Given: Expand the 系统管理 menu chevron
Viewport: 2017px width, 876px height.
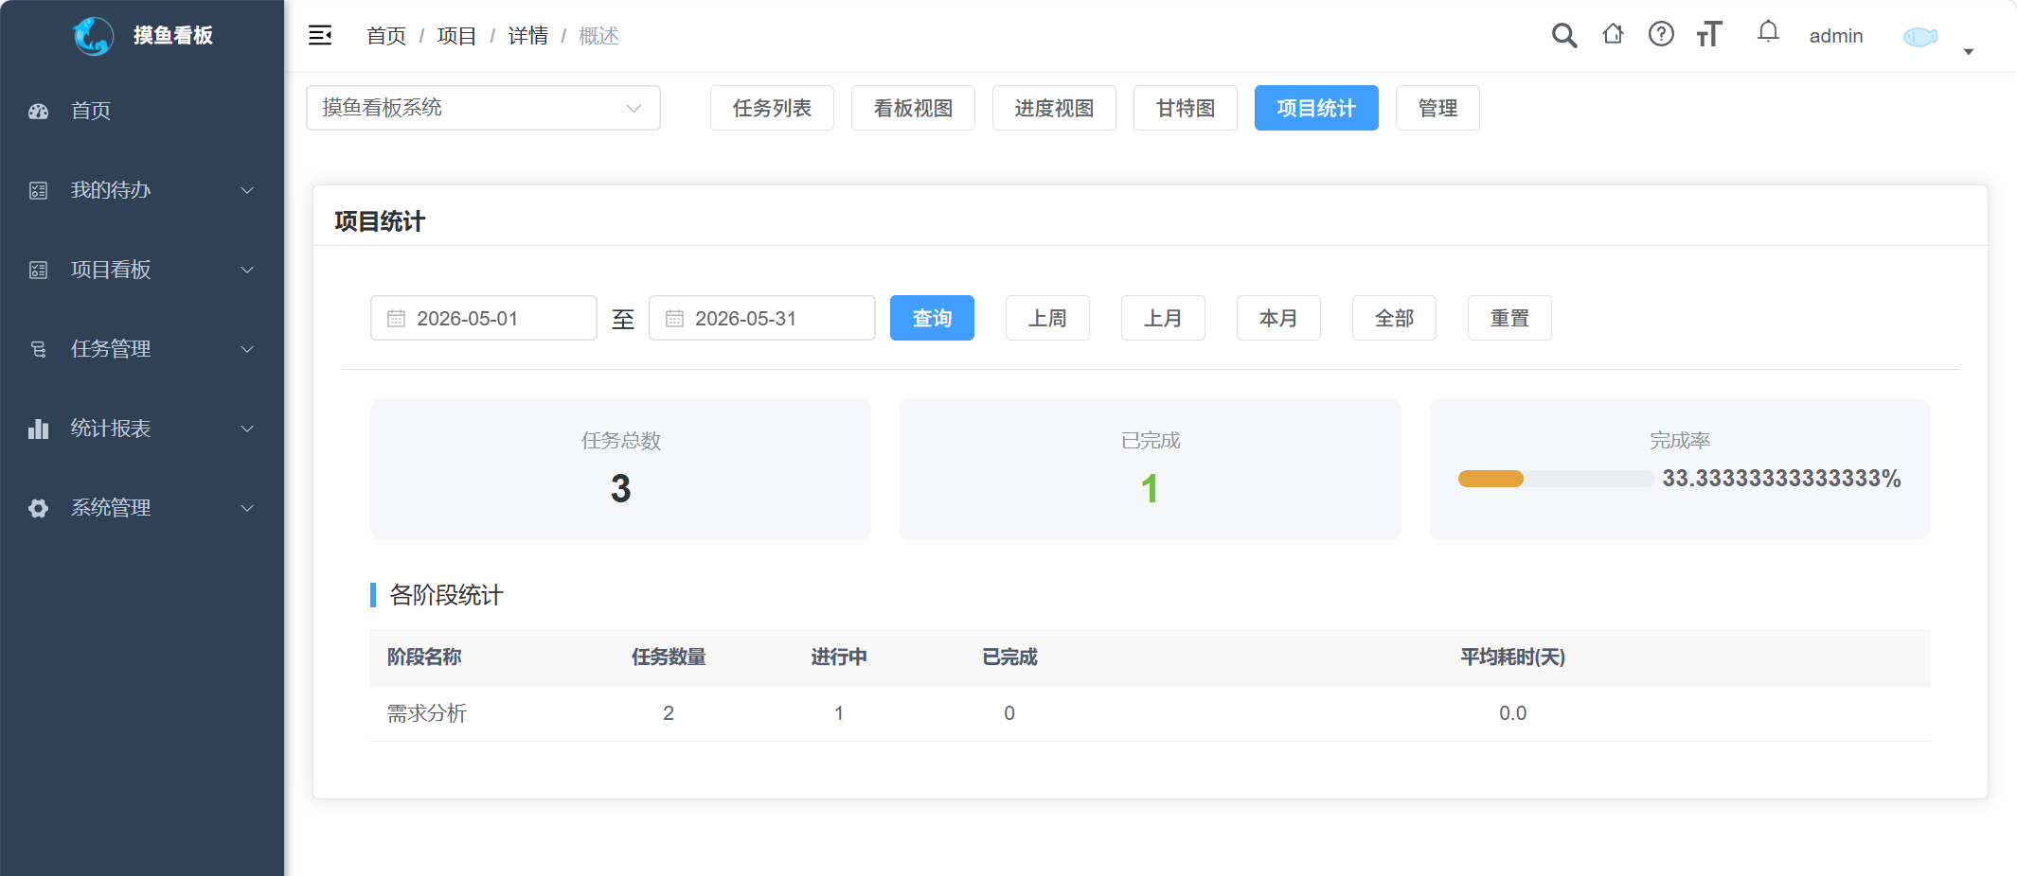Looking at the screenshot, I should click(247, 508).
